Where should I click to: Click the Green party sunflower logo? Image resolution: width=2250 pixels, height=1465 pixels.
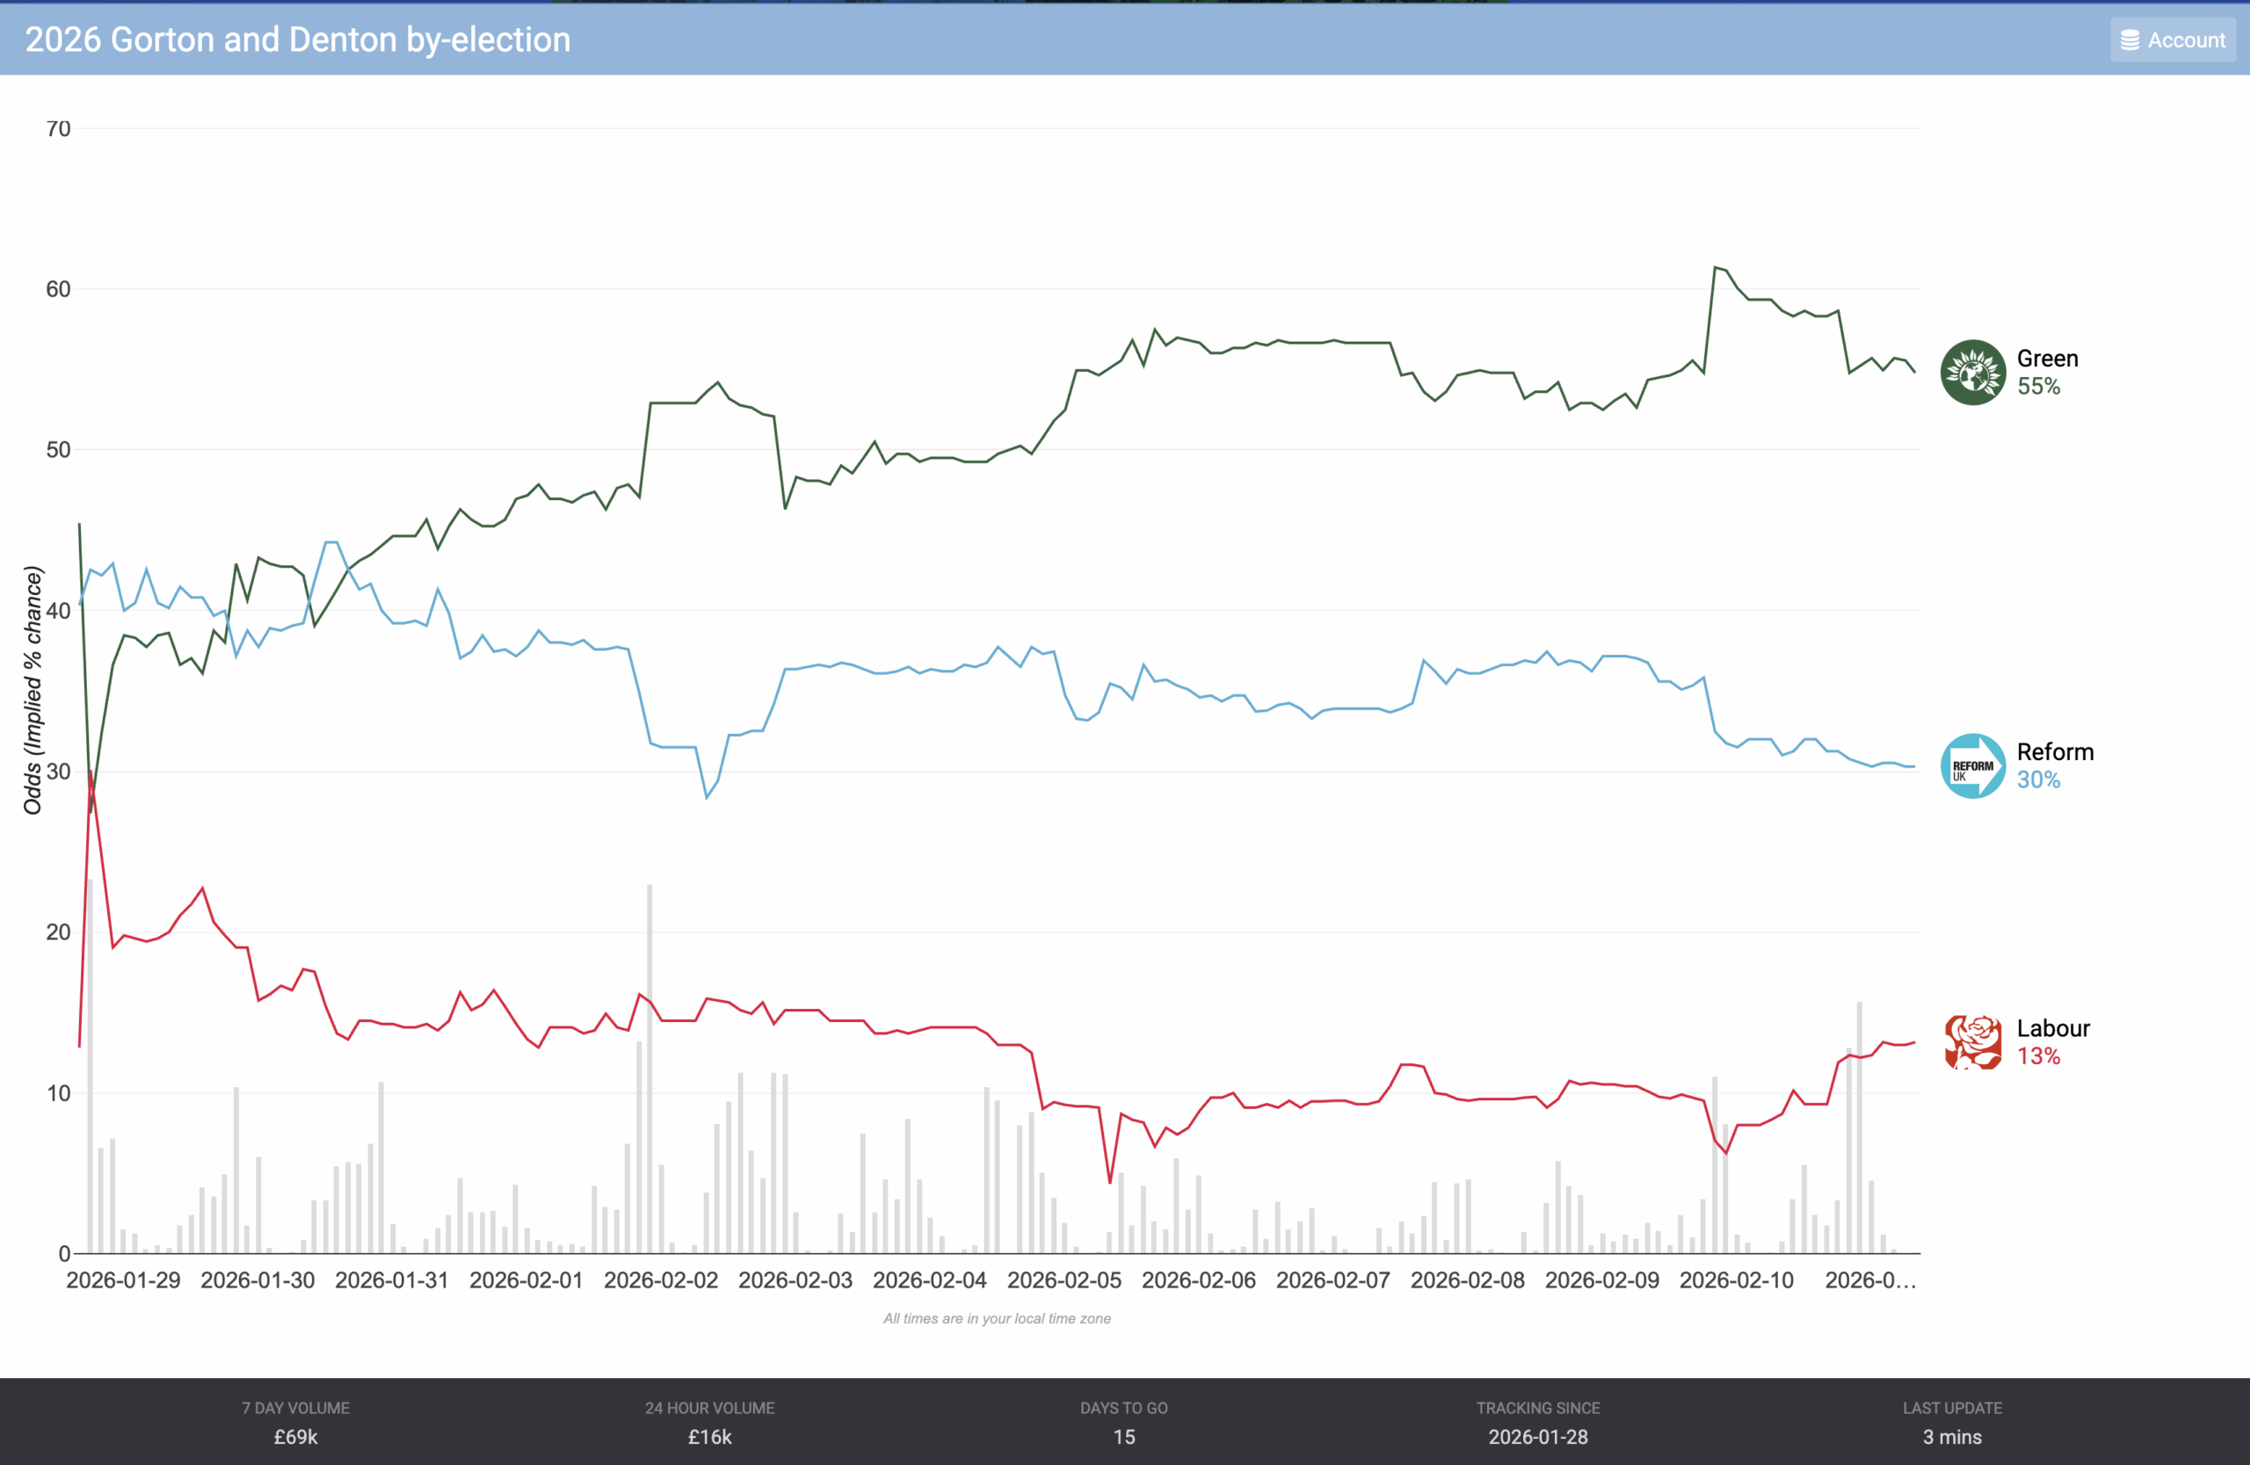[x=1972, y=373]
